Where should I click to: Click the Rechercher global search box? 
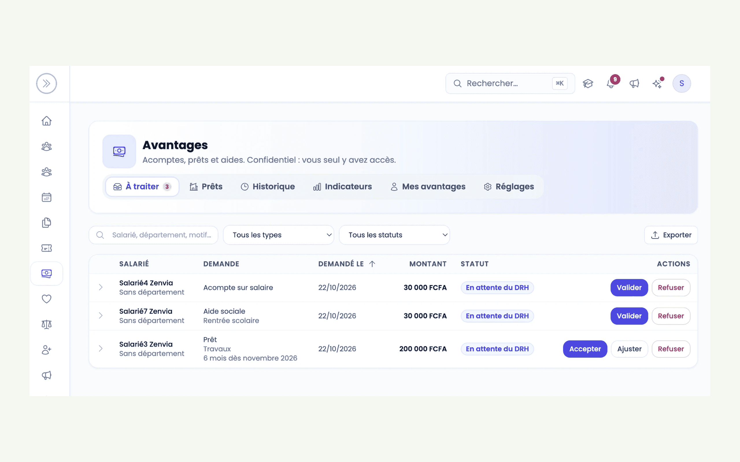pos(510,83)
